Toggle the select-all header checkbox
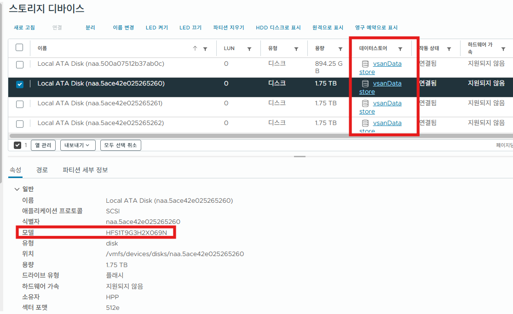The height and width of the screenshot is (314, 513). 19,47
